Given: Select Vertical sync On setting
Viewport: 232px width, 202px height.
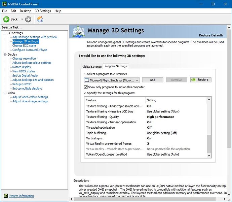Looking at the screenshot, I should (x=149, y=138).
